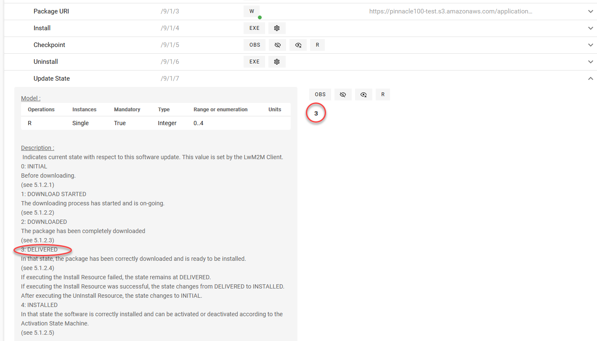Click the Package URI amazonaws value text
597x341 pixels.
click(x=451, y=11)
